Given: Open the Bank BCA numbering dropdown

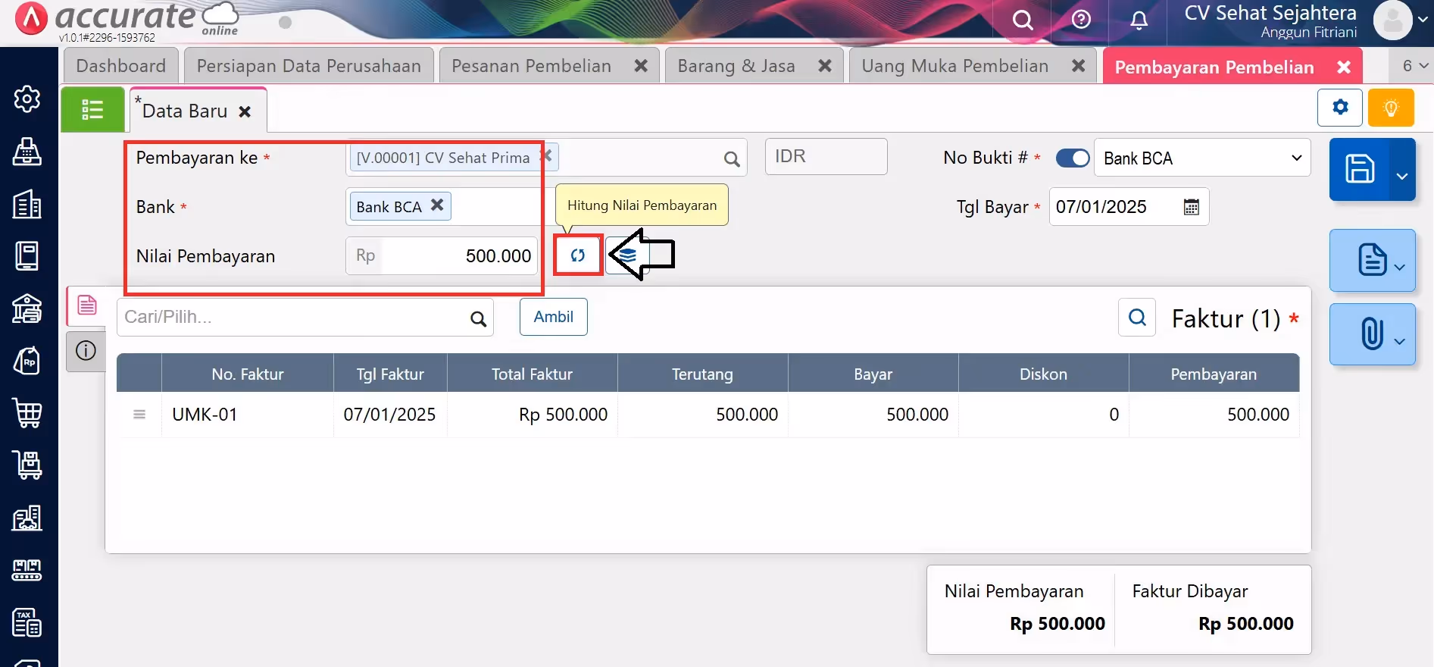Looking at the screenshot, I should click(x=1202, y=158).
